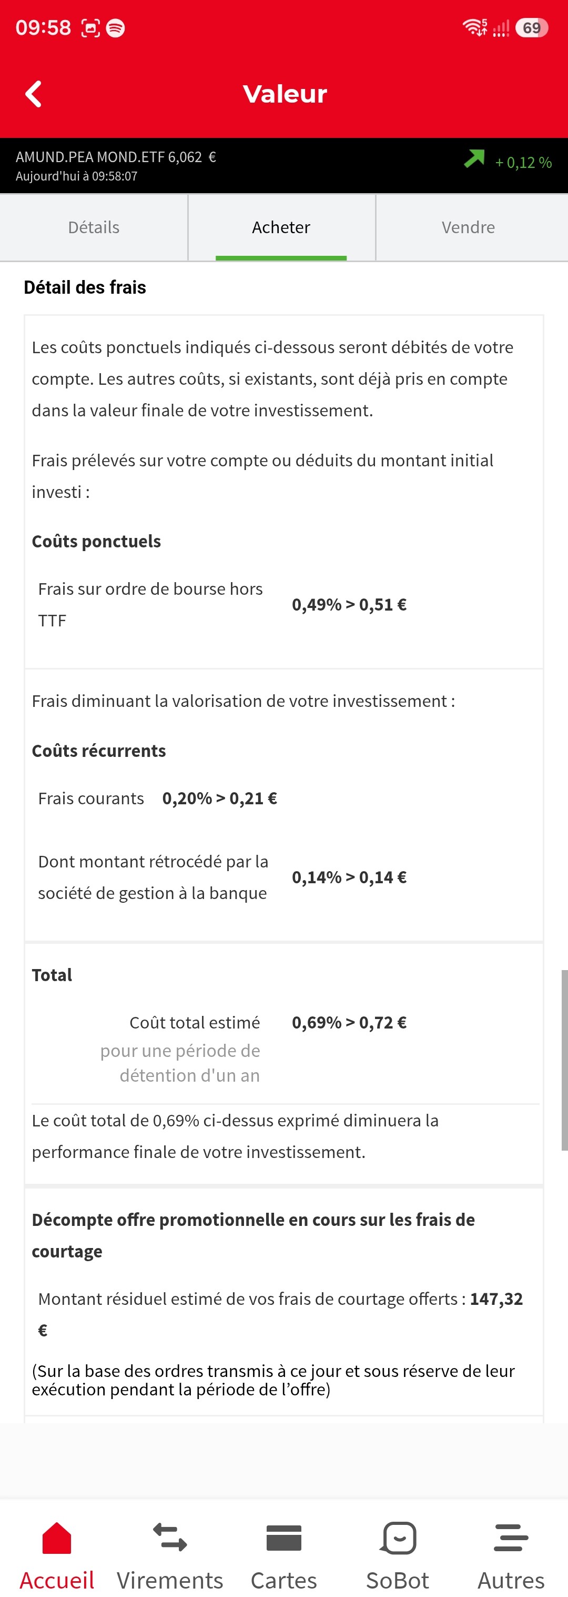Tap the green up-trend arrow icon
The height and width of the screenshot is (1597, 568).
474,159
